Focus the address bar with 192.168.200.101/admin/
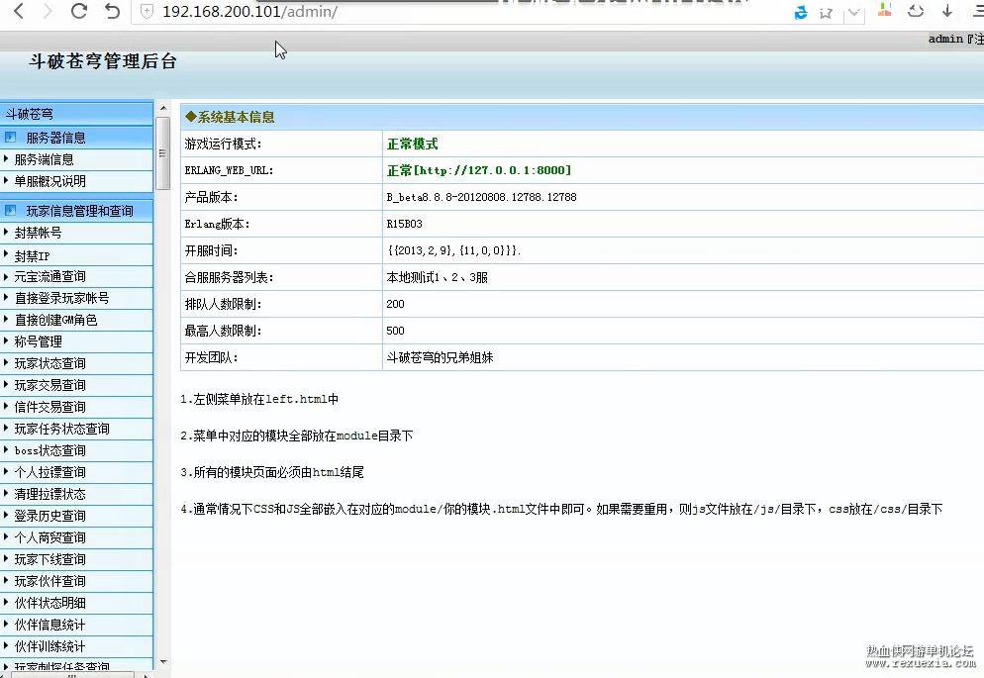The width and height of the screenshot is (984, 678). click(x=249, y=11)
